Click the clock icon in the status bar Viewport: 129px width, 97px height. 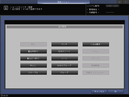pos(2,95)
